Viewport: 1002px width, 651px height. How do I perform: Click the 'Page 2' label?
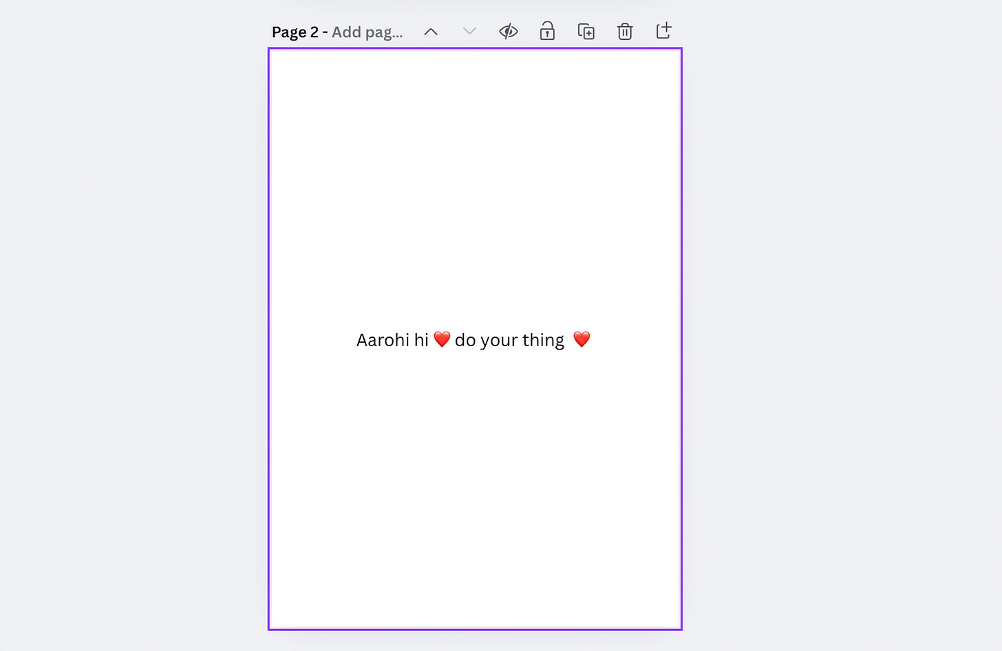pyautogui.click(x=295, y=32)
